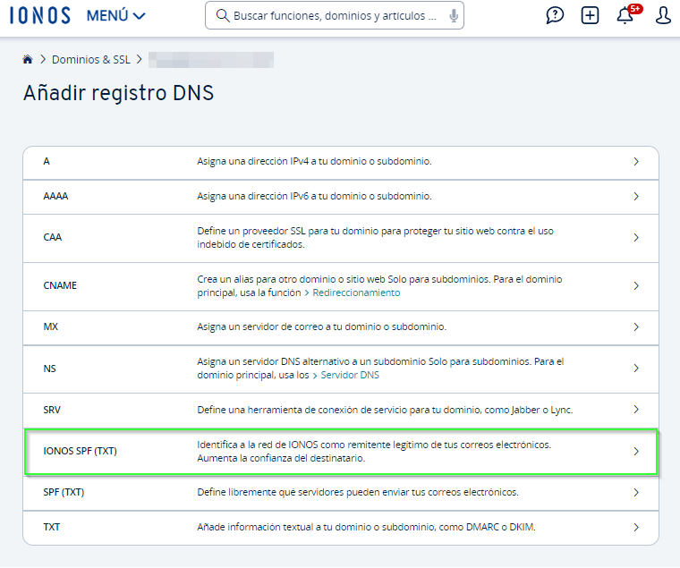The width and height of the screenshot is (680, 568).
Task: Focus the Buscar funciones search field
Action: 335,15
